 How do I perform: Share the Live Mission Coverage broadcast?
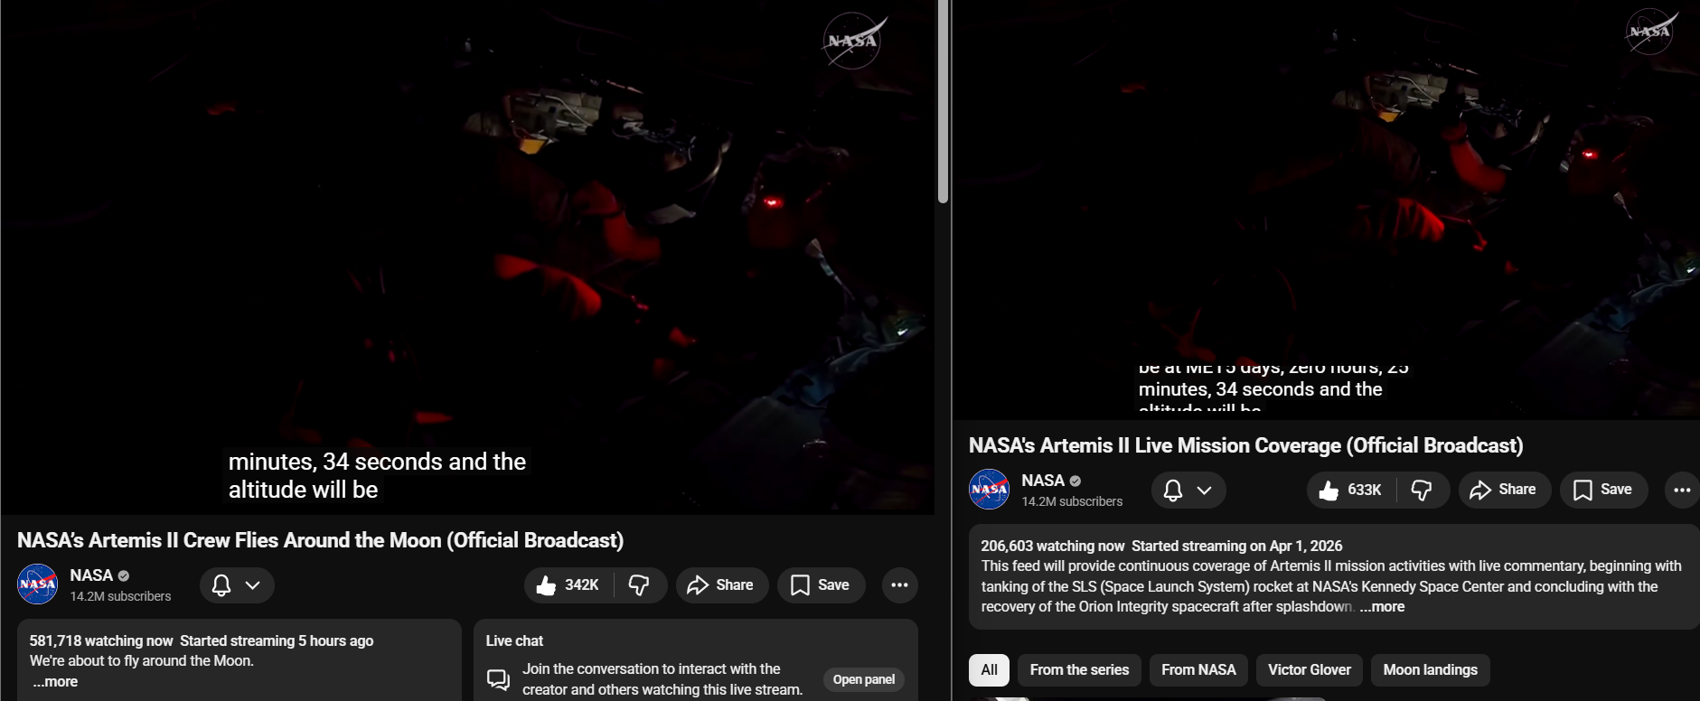point(1504,490)
